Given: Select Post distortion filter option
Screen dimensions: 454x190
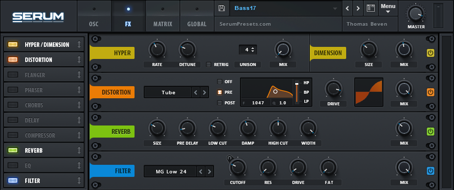Looking at the screenshot, I should tap(220, 103).
